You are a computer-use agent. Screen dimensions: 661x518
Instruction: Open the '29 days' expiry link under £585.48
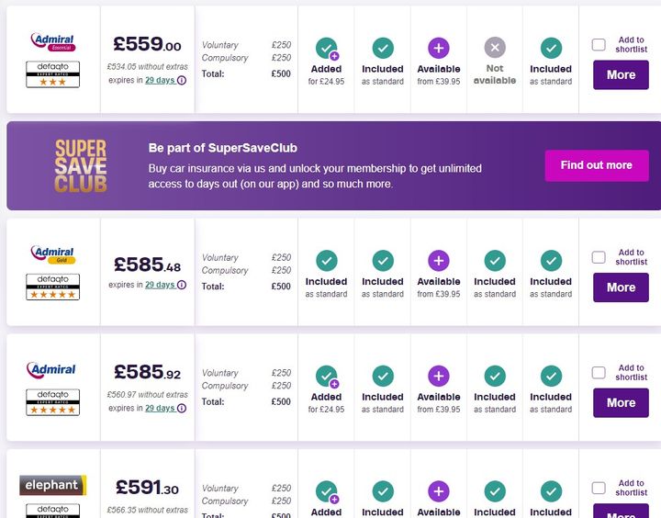point(160,286)
